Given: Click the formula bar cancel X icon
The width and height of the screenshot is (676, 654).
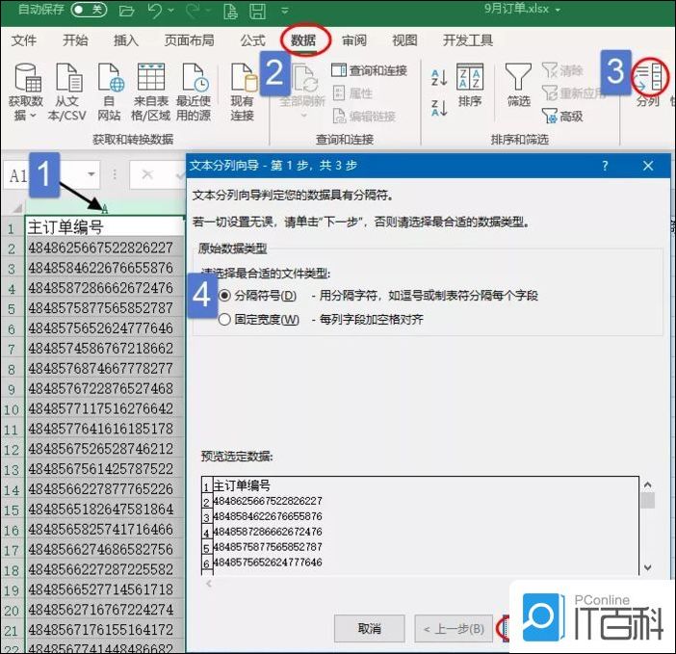Looking at the screenshot, I should click(147, 174).
